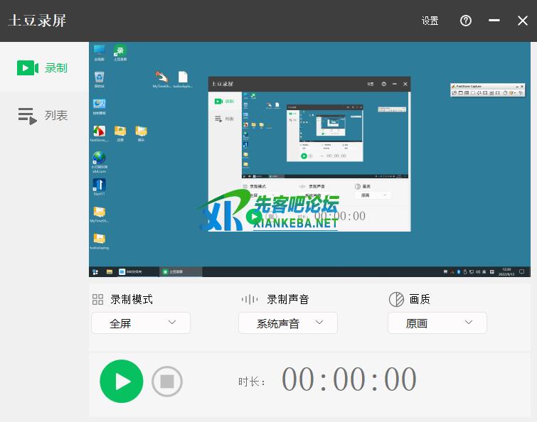Start recording with the green play button
This screenshot has width=537, height=422.
tap(122, 382)
